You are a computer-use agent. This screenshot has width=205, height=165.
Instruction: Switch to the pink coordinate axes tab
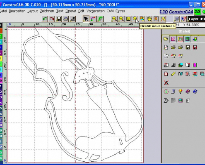pos(173,39)
